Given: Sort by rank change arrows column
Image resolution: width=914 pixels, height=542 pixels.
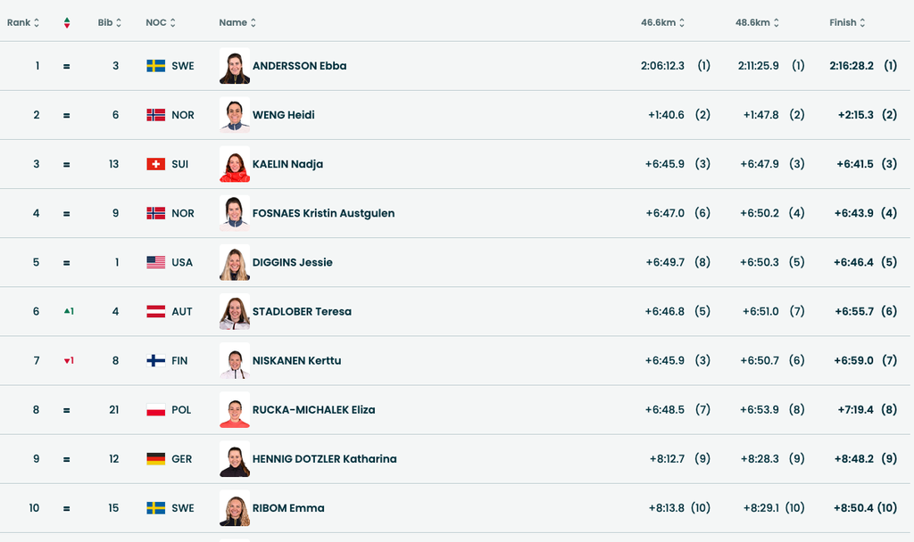Looking at the screenshot, I should tap(67, 23).
